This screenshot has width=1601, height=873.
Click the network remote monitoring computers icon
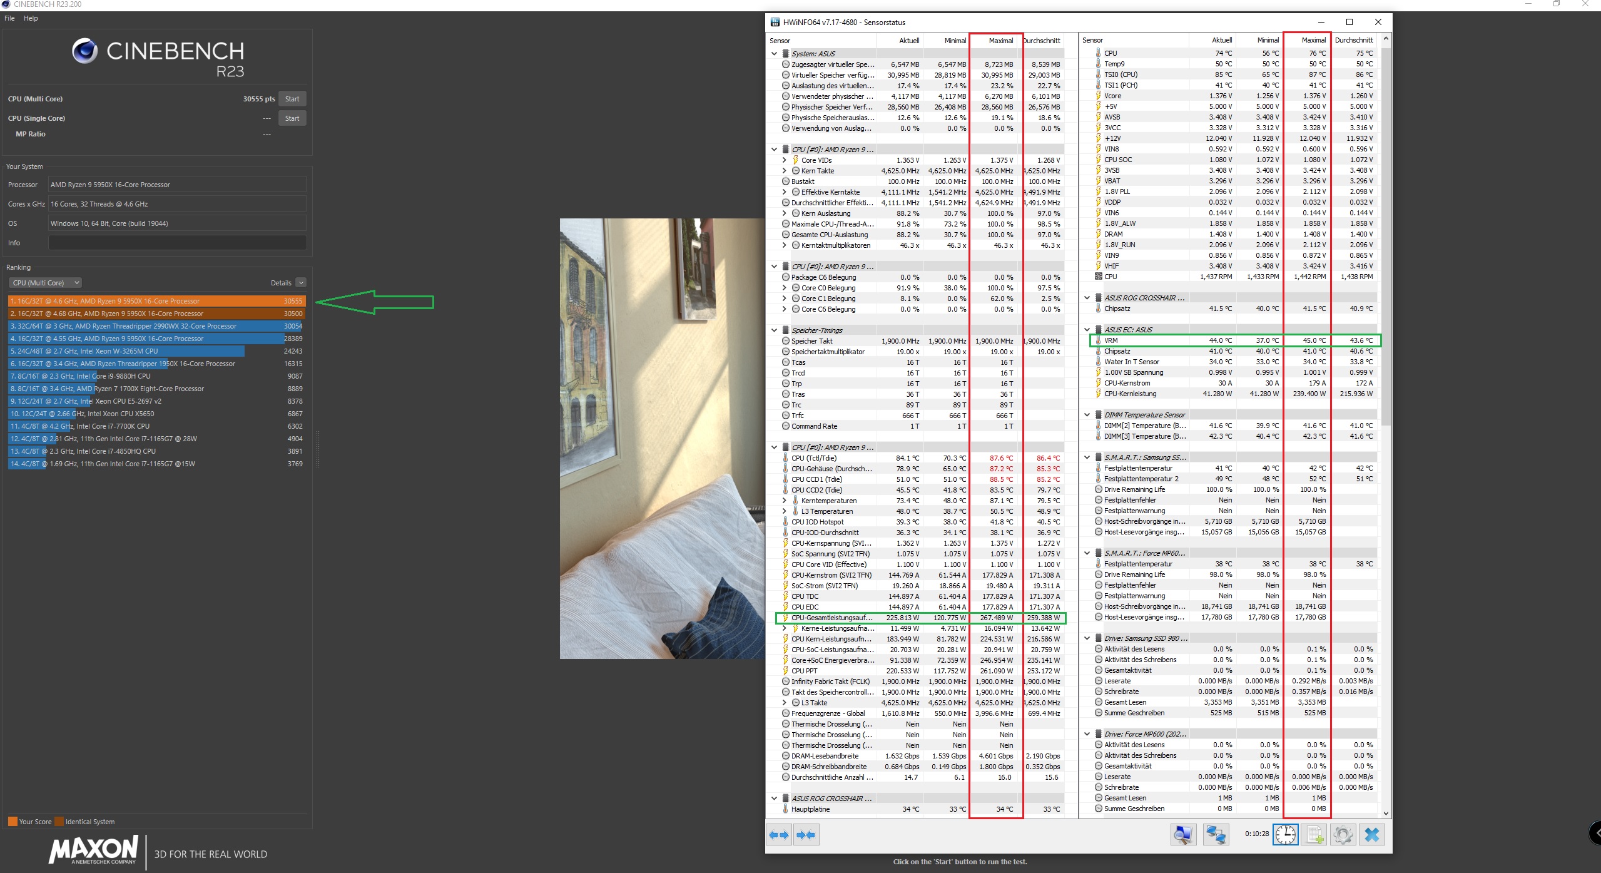(x=1216, y=835)
